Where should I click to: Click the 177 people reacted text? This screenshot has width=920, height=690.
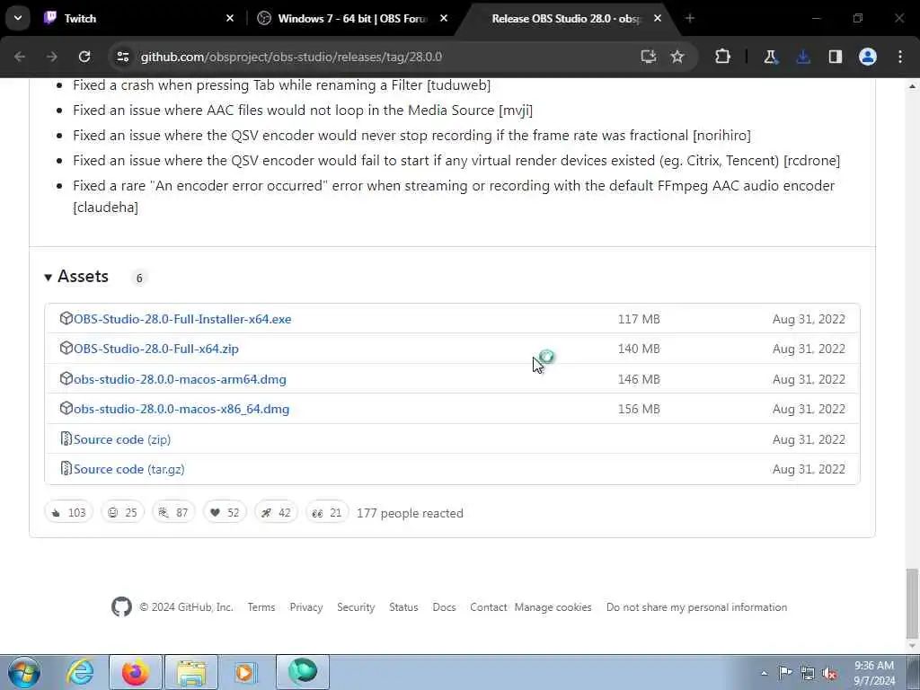tap(410, 513)
